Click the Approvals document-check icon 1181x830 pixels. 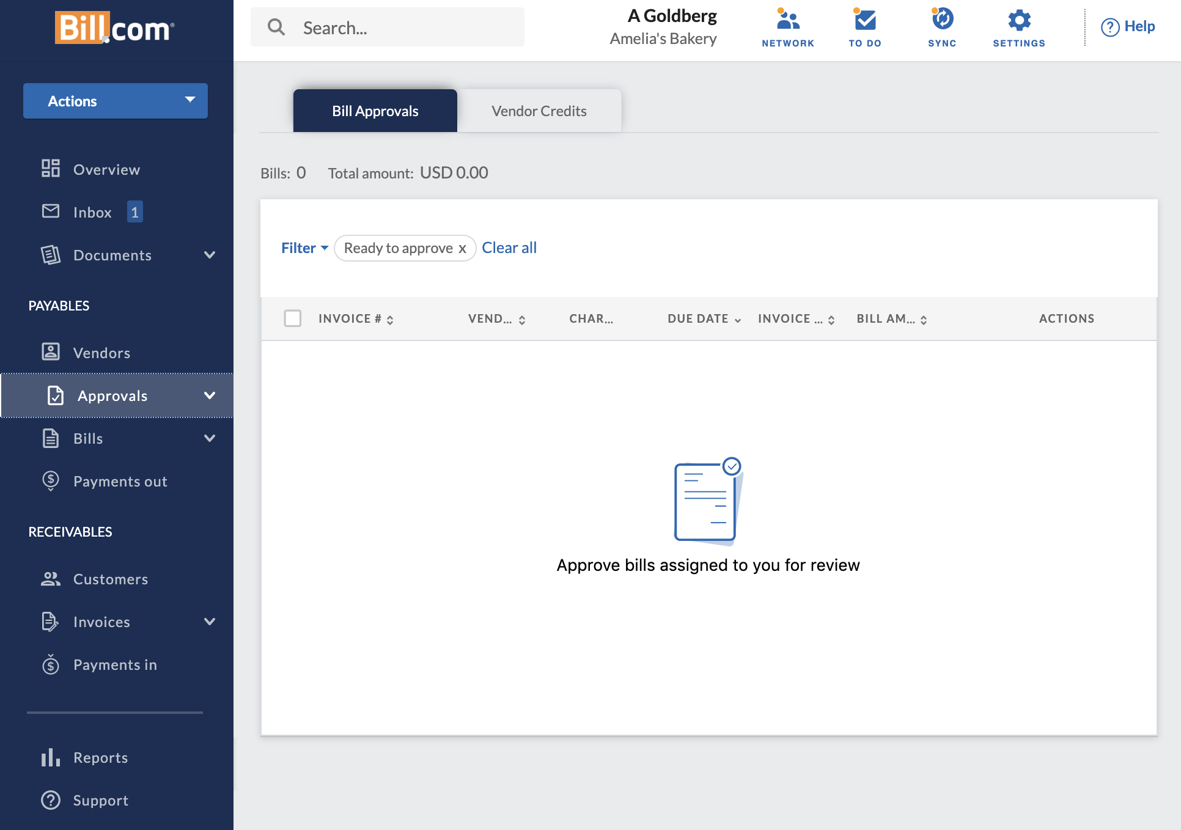(56, 395)
